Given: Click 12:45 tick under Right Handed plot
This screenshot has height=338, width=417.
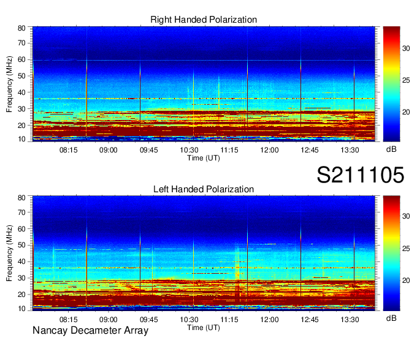Looking at the screenshot, I should [310, 150].
